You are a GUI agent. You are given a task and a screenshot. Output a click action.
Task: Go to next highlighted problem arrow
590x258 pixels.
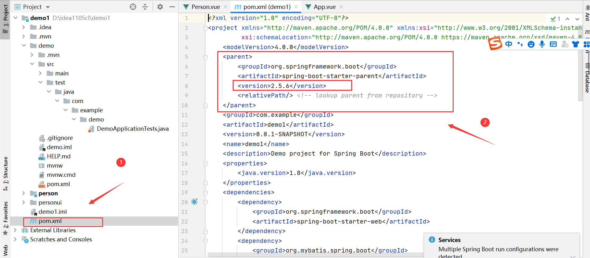point(577,19)
